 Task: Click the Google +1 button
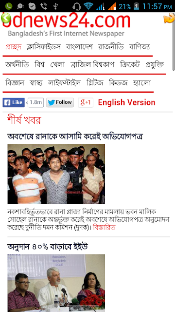tap(86, 102)
